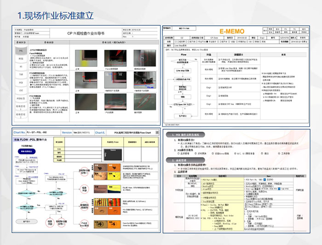Click PCB Part No确认 in yellow checklist
The width and height of the screenshot is (322, 245).
(x=211, y=180)
